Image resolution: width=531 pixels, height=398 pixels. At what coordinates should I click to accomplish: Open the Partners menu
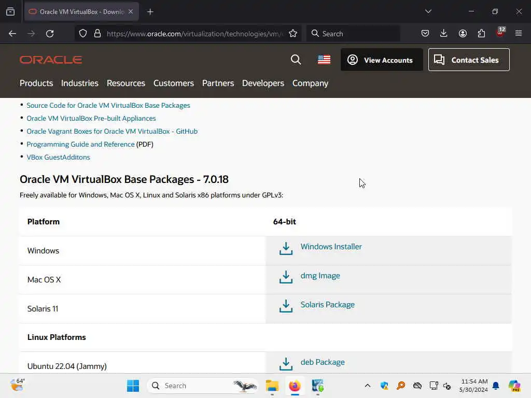[218, 83]
